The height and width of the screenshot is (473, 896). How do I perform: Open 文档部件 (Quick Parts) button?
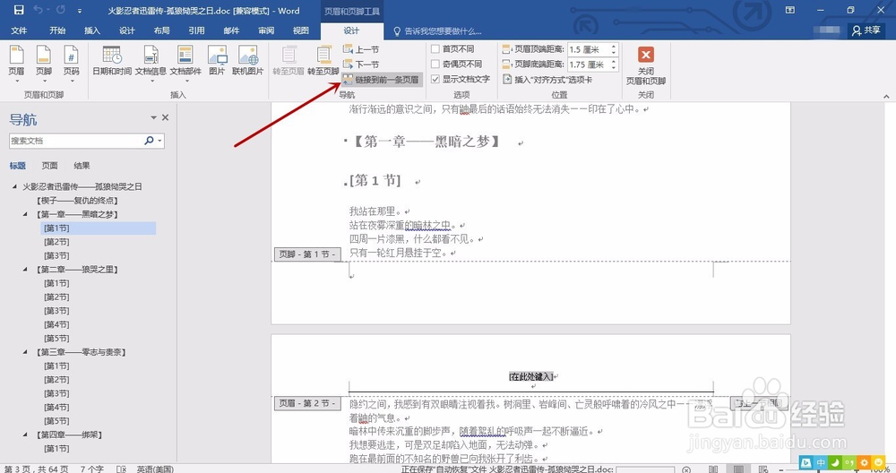[x=185, y=64]
